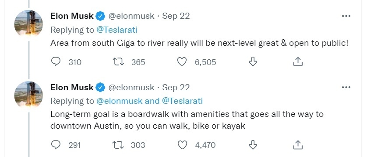This screenshot has width=374, height=157.
Task: Open Elon Musk's name on first tweet
Action: [x=72, y=16]
